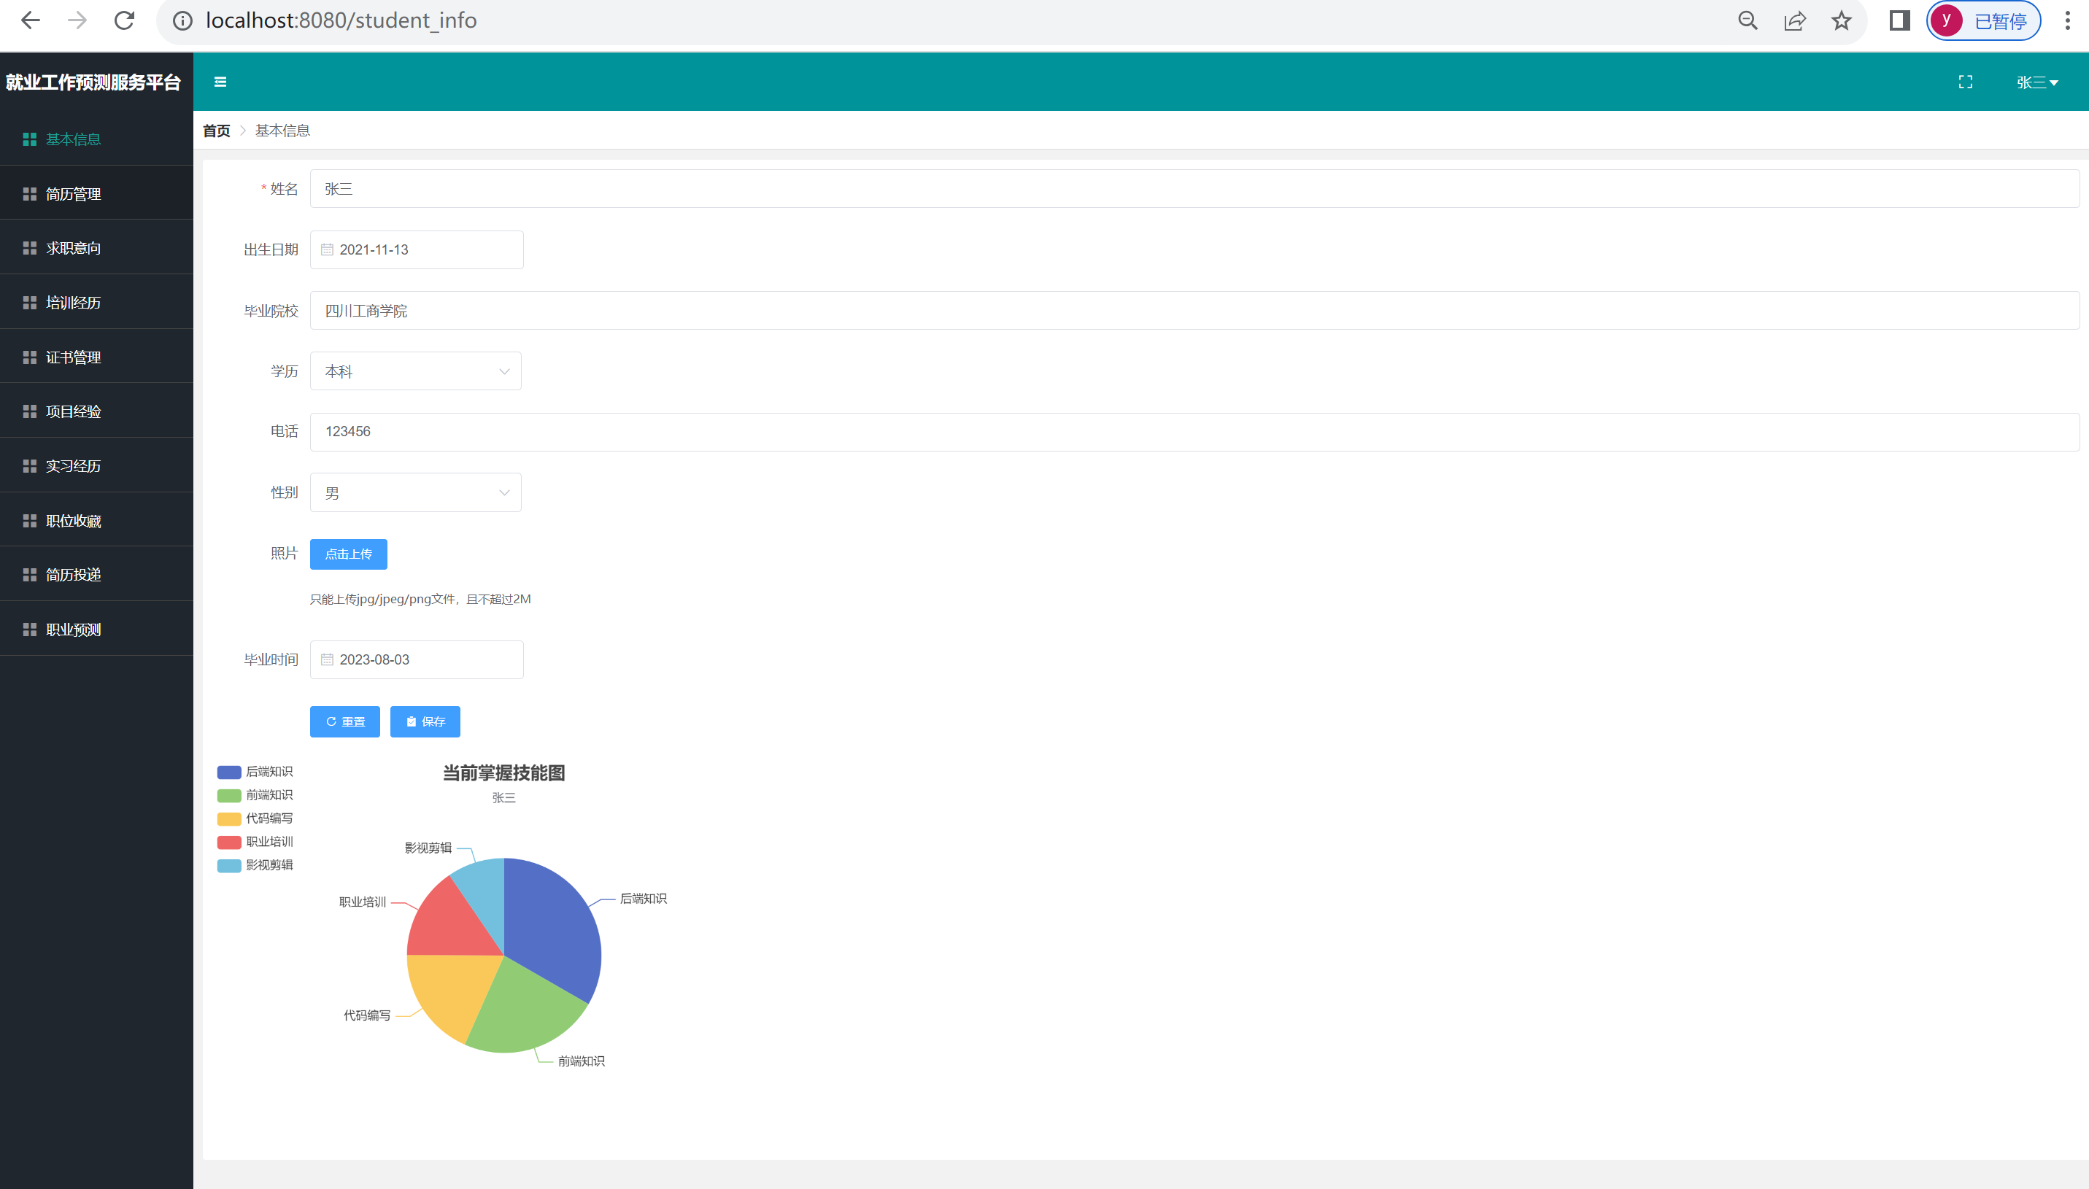The width and height of the screenshot is (2089, 1189).
Task: Click browser reload page icon
Action: (x=124, y=20)
